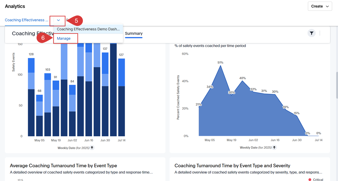The height and width of the screenshot is (181, 338).
Task: Click the 40% data point on area chart
Action: pos(242,81)
